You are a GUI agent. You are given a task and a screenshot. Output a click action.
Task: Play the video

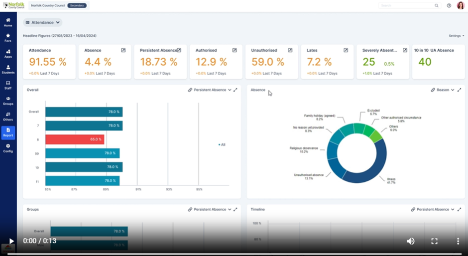pyautogui.click(x=12, y=241)
